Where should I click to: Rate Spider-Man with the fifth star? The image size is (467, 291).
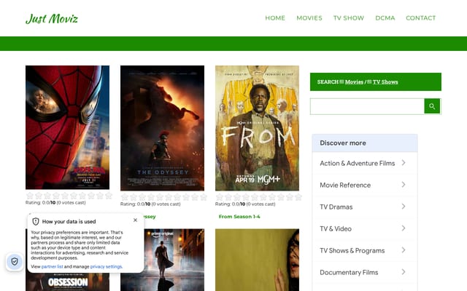(x=65, y=196)
